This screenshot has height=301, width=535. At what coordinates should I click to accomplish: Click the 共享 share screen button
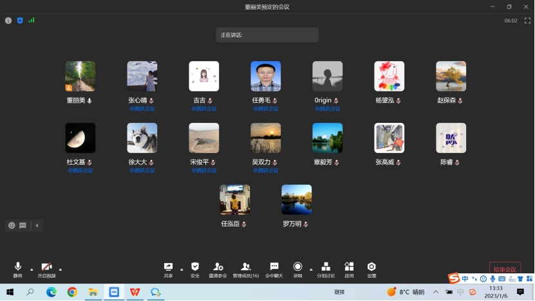coord(168,268)
